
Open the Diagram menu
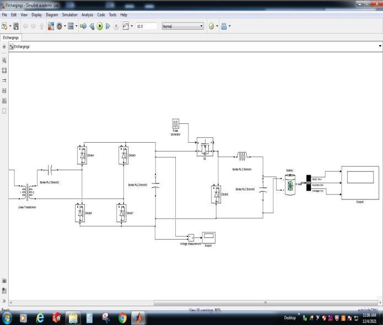[52, 15]
